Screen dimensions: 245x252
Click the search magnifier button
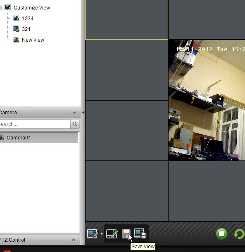[75, 124]
